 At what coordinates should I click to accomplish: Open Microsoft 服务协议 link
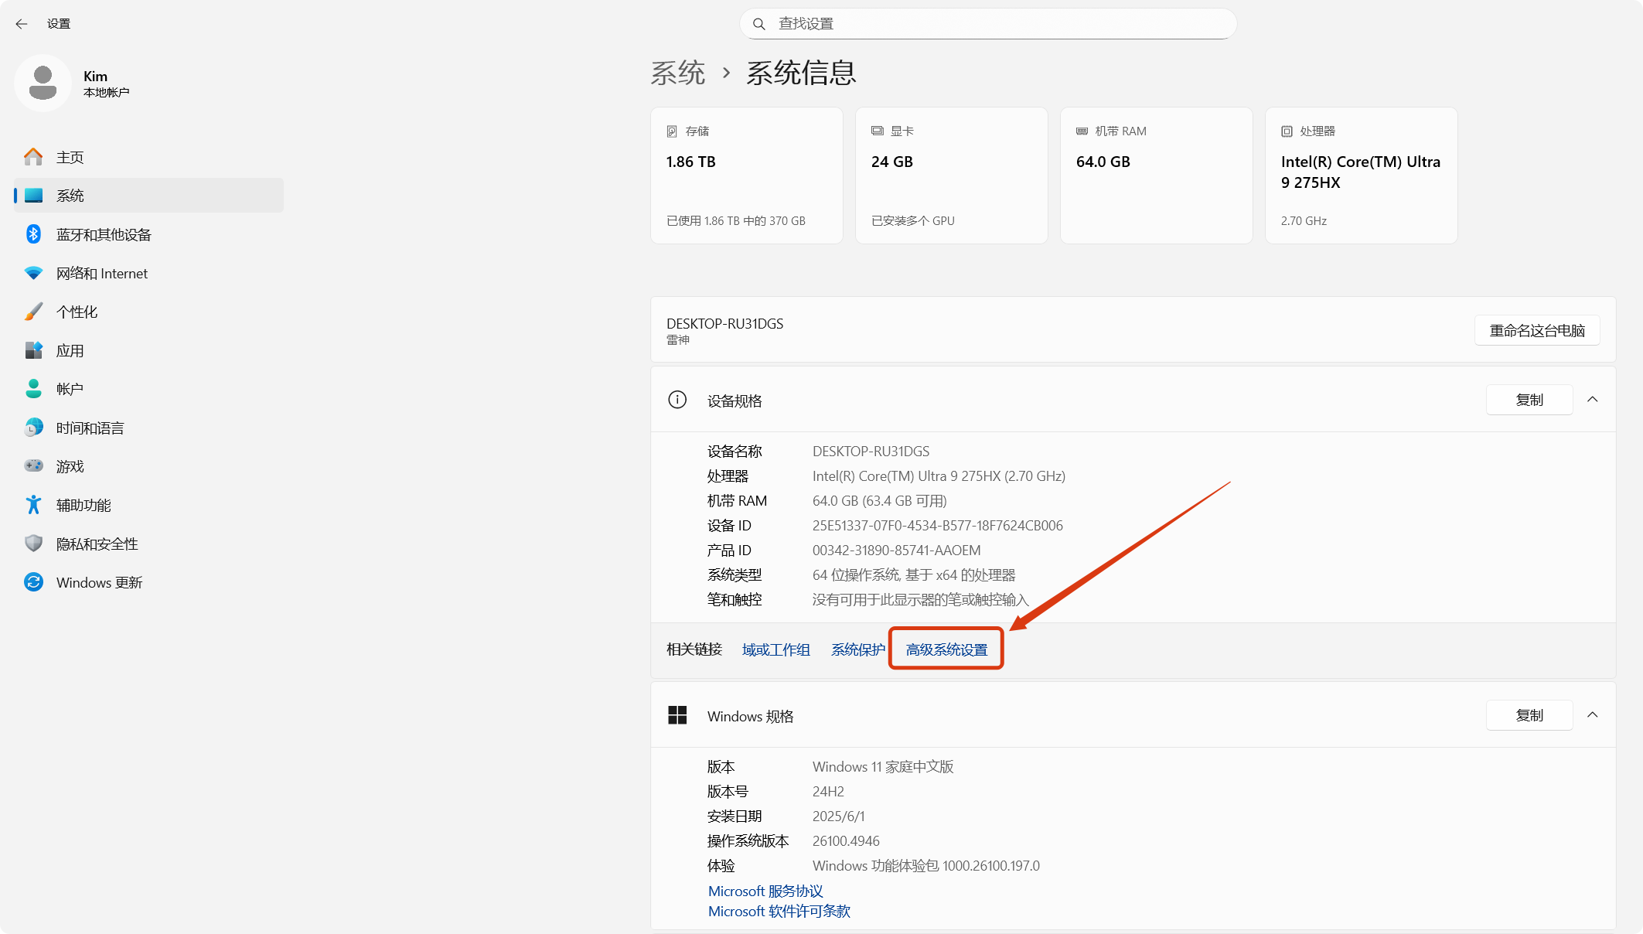[765, 891]
